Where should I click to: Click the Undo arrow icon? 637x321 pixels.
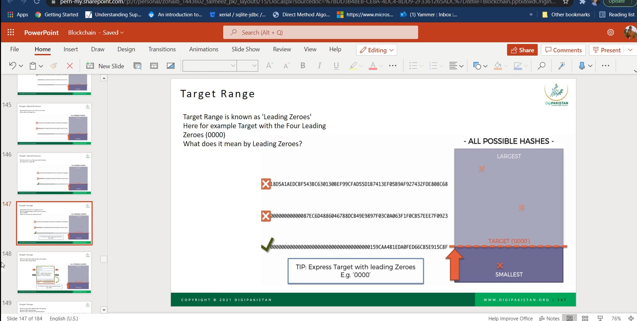click(x=12, y=66)
